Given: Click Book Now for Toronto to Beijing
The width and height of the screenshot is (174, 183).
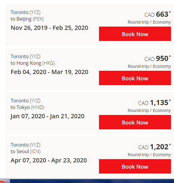Looking at the screenshot, I should (135, 34).
